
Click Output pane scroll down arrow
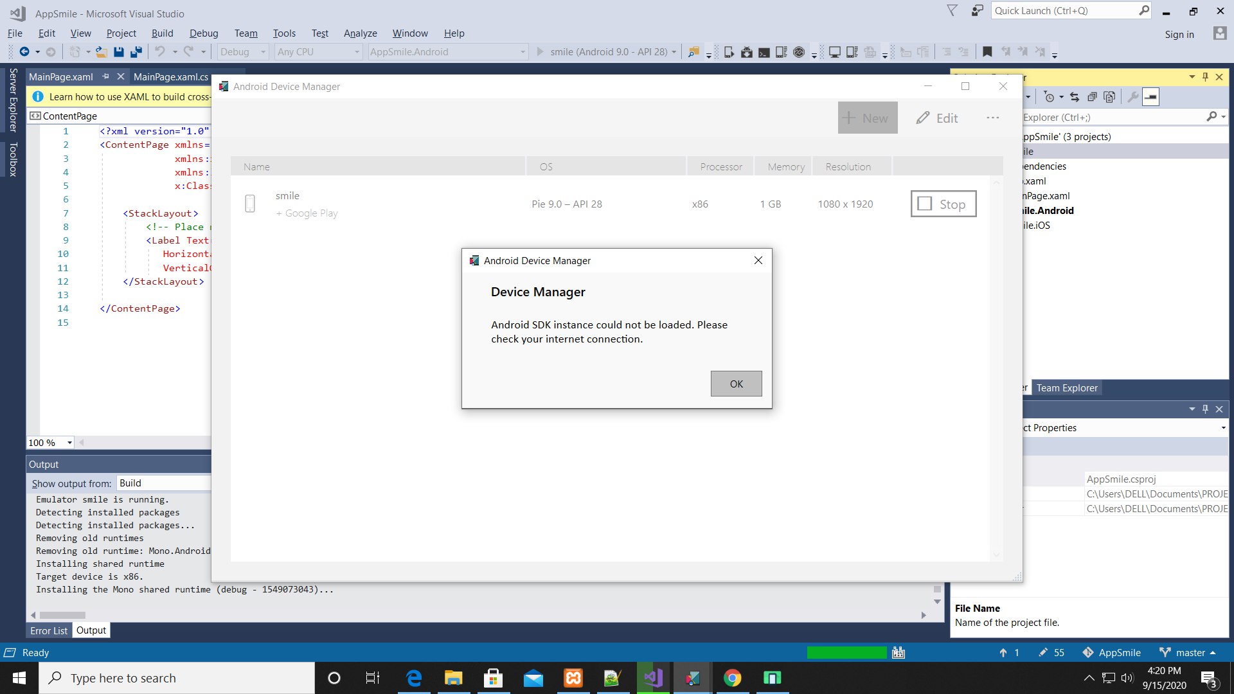937,602
